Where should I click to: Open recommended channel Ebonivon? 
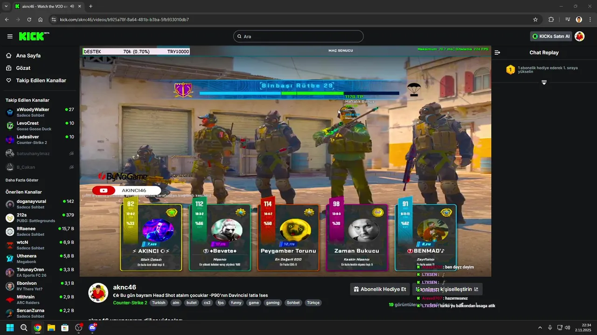40,286
